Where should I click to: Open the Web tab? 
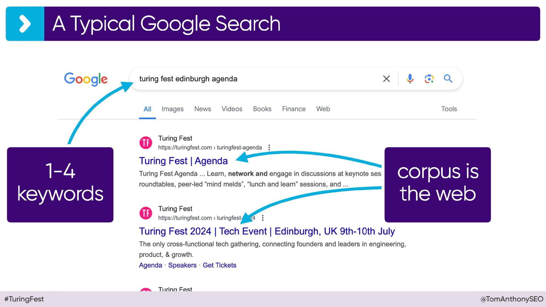[x=323, y=109]
